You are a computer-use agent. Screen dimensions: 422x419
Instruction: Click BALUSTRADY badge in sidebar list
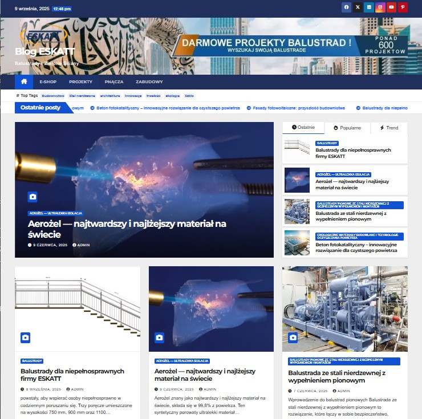click(x=327, y=143)
